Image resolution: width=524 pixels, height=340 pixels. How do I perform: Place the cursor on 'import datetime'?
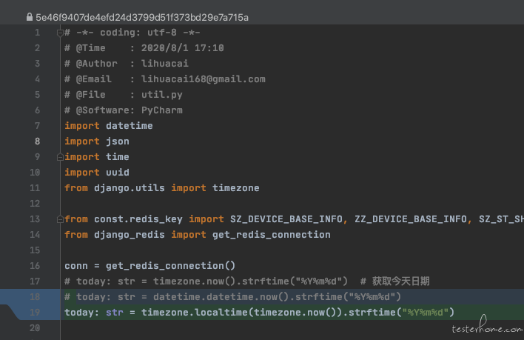click(x=109, y=126)
